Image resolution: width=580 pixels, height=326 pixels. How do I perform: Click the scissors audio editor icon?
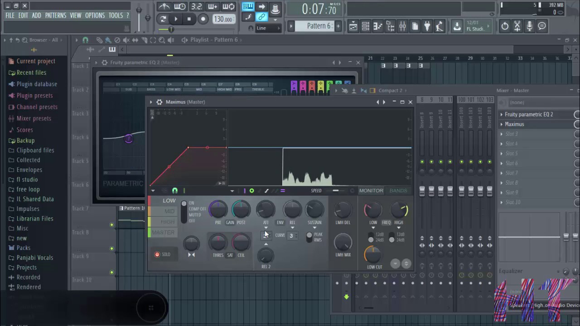pyautogui.click(x=517, y=26)
